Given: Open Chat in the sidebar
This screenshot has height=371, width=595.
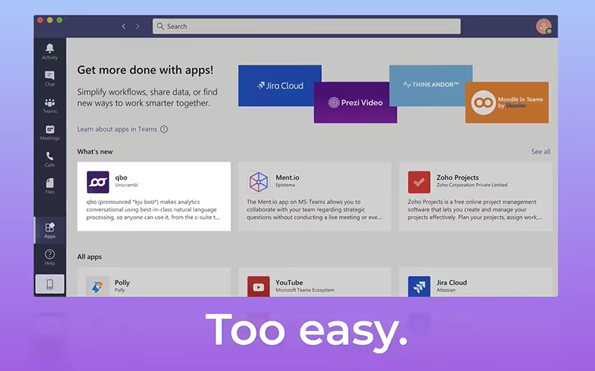Looking at the screenshot, I should point(50,79).
